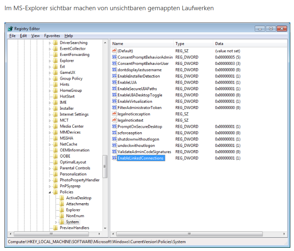This screenshot has height=251, width=294.
Task: Click the DWORD icon beside EnableSecureUIAPaths
Action: click(x=114, y=89)
